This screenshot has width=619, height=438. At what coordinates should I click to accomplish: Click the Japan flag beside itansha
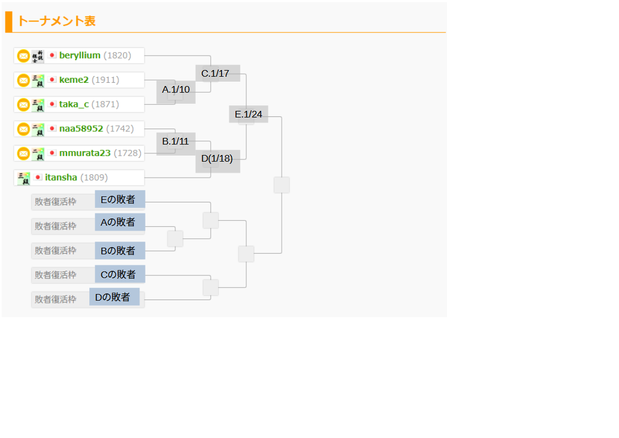click(38, 178)
